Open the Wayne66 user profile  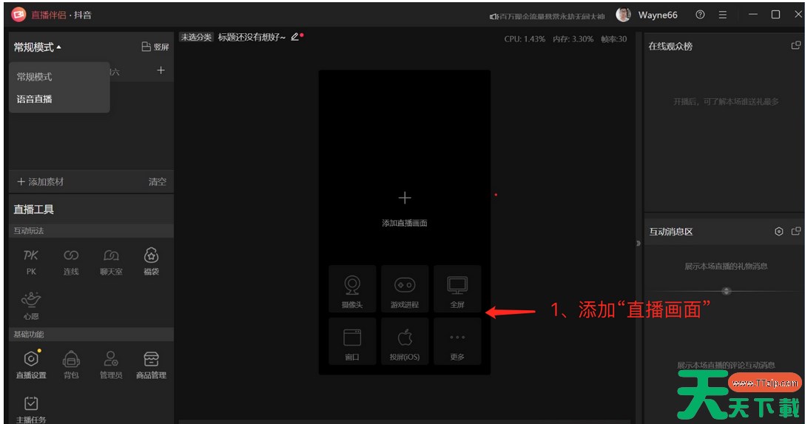[x=658, y=15]
